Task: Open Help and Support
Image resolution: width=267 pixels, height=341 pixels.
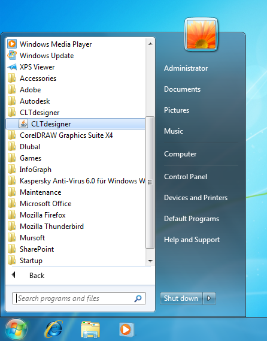Action: pyautogui.click(x=192, y=240)
